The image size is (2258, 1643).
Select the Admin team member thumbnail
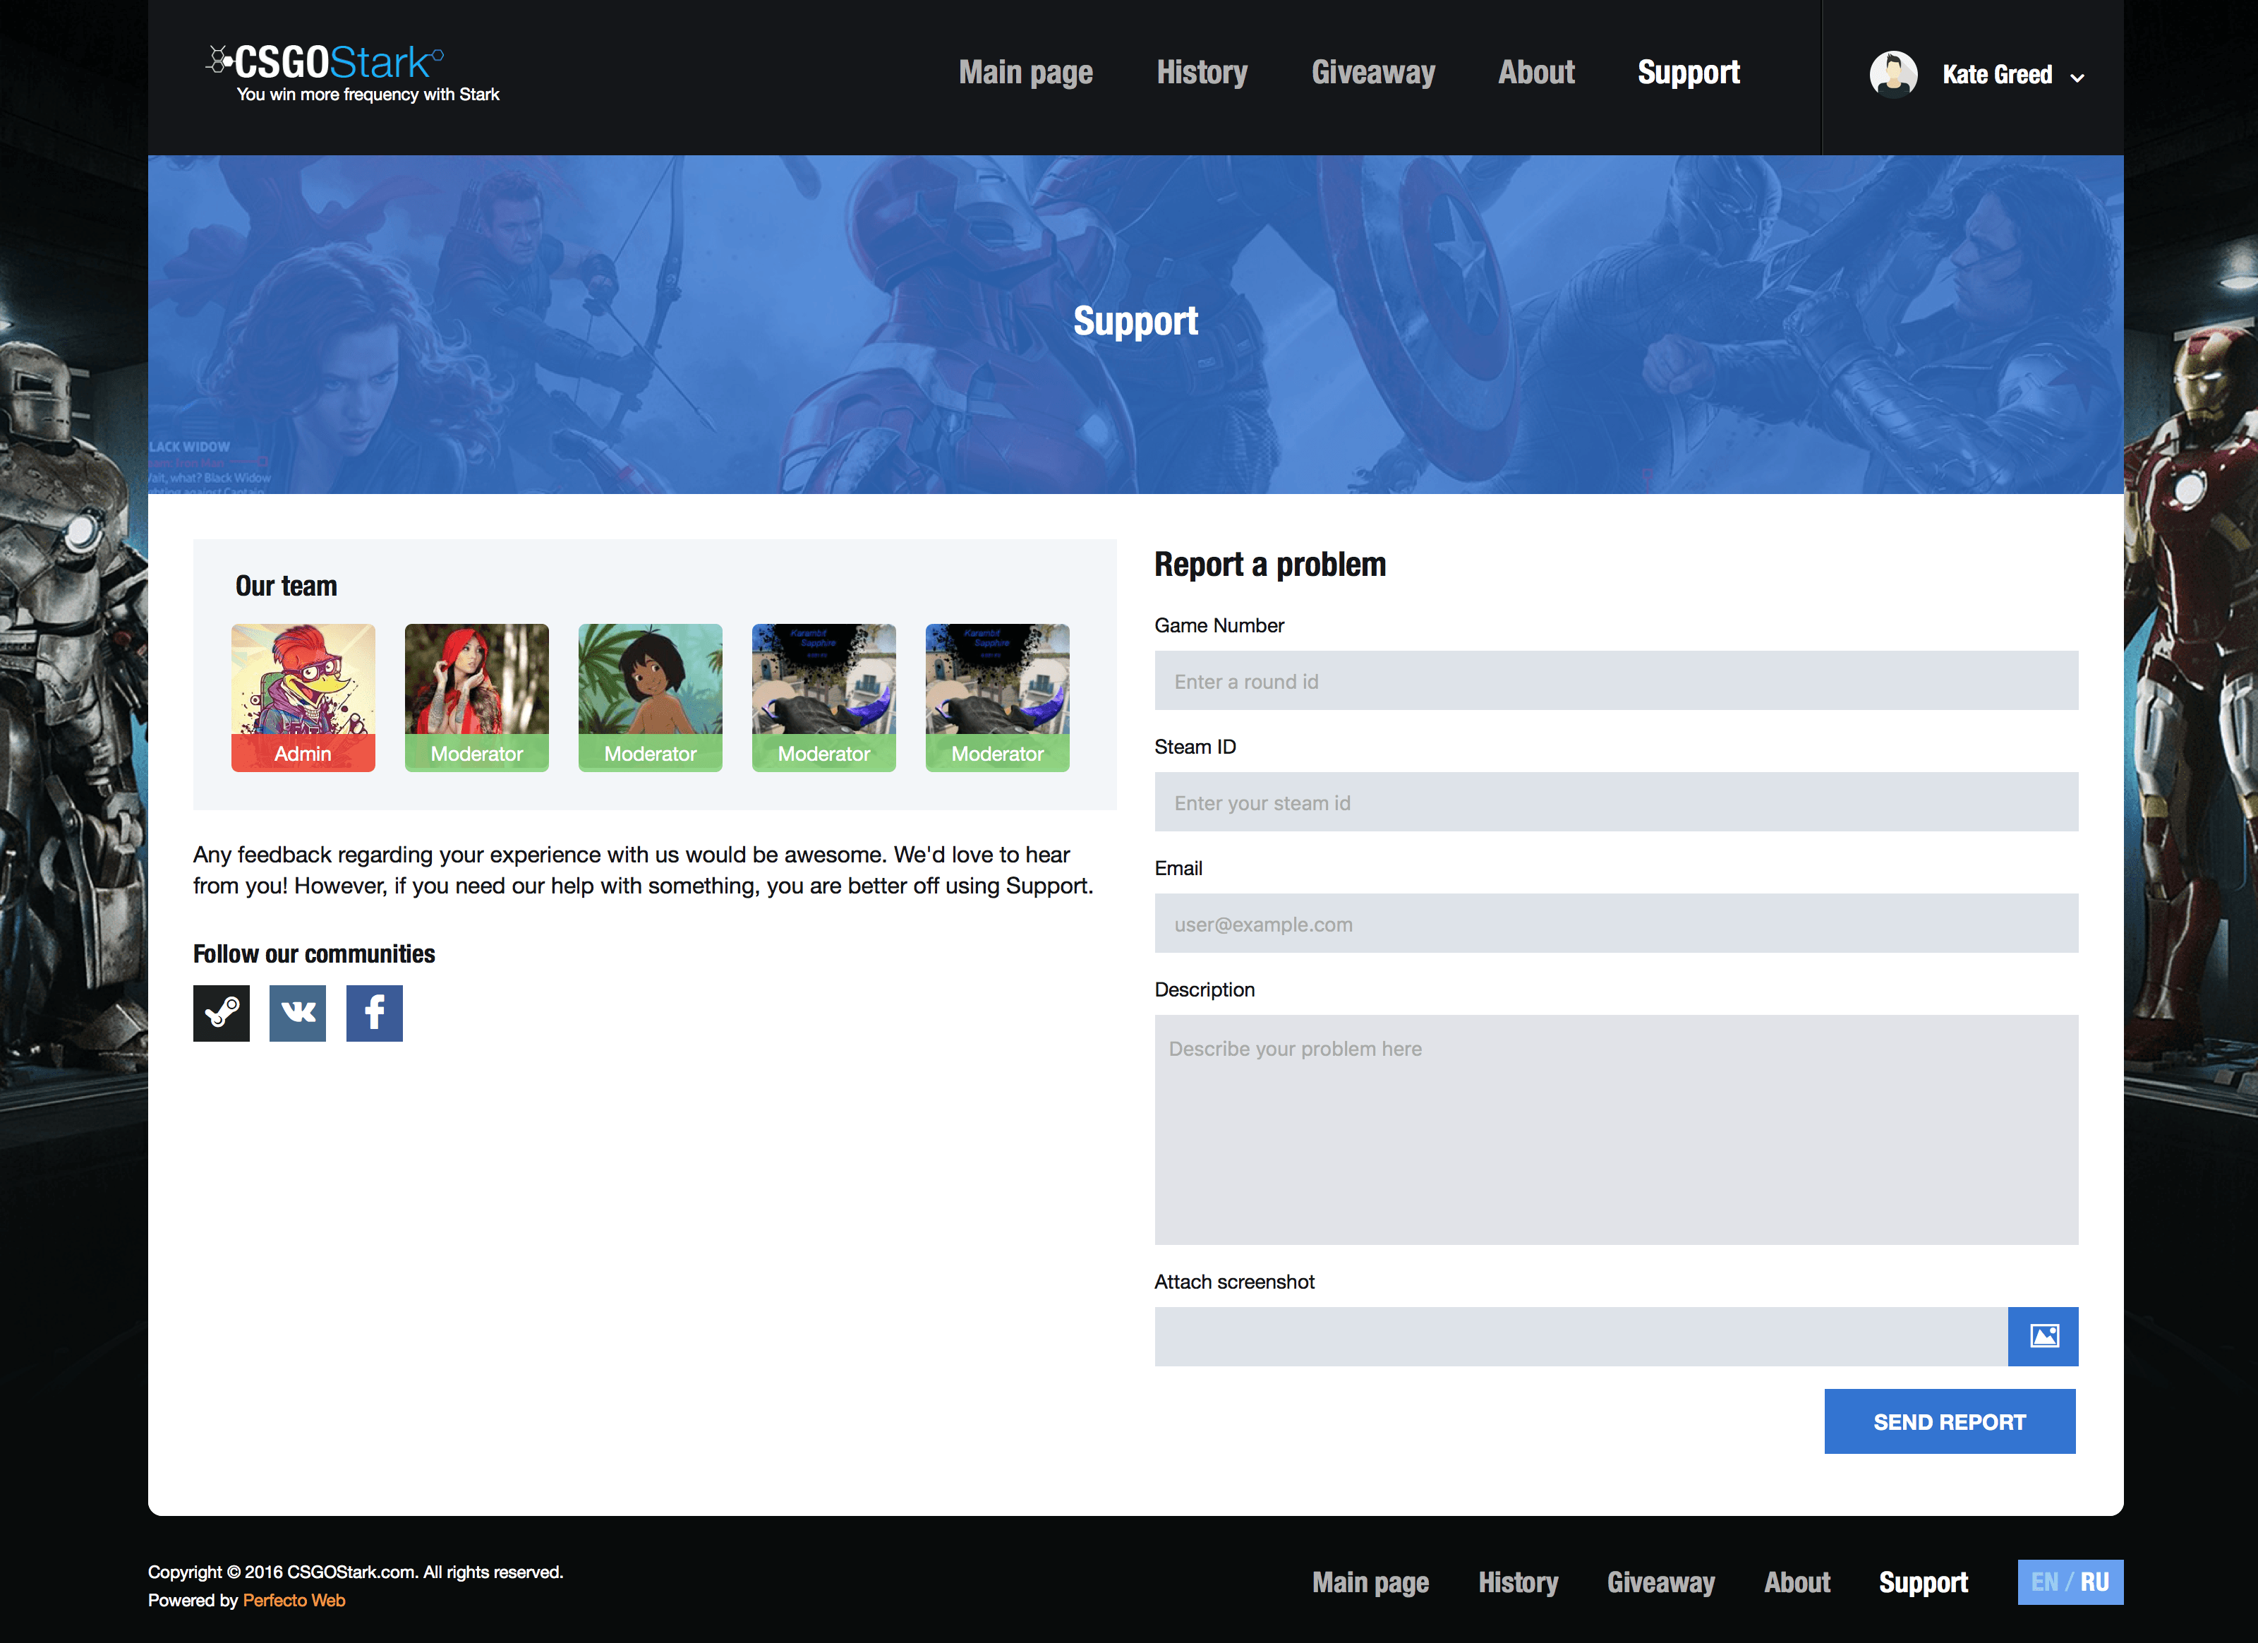[303, 697]
